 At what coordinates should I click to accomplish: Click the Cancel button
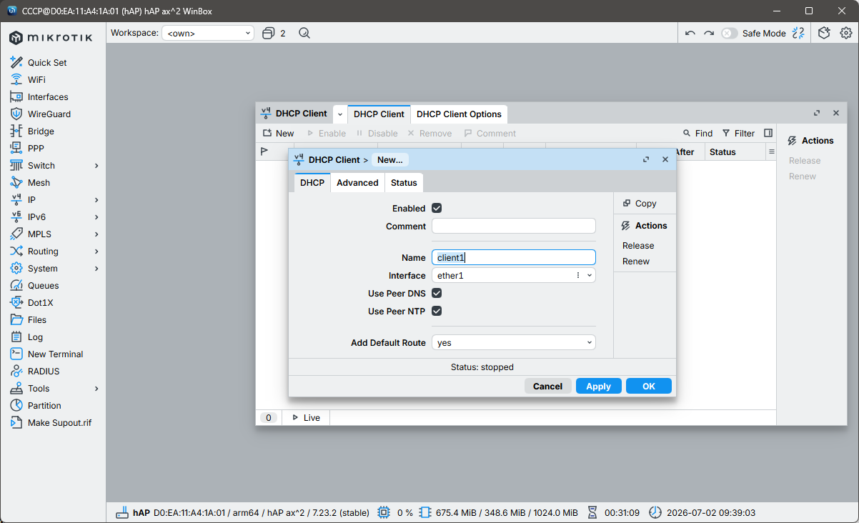[547, 386]
